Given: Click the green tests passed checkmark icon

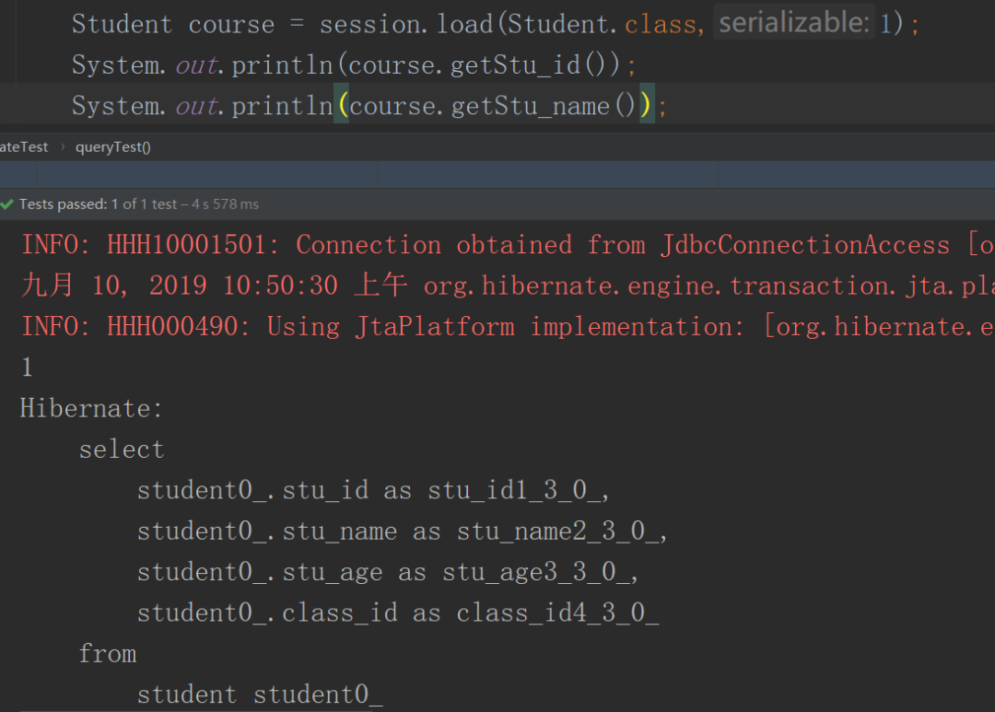Looking at the screenshot, I should [x=7, y=204].
